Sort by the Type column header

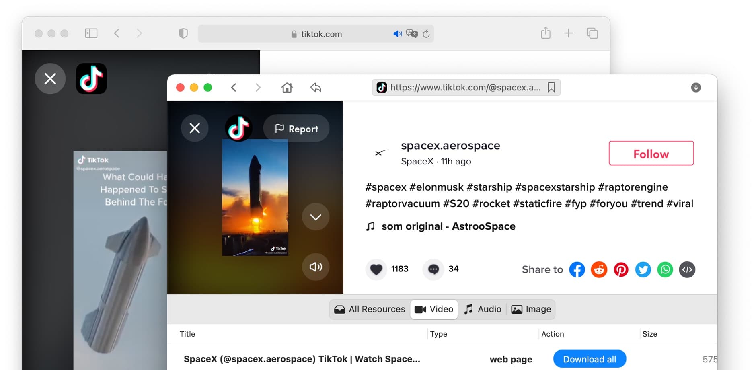coord(438,334)
